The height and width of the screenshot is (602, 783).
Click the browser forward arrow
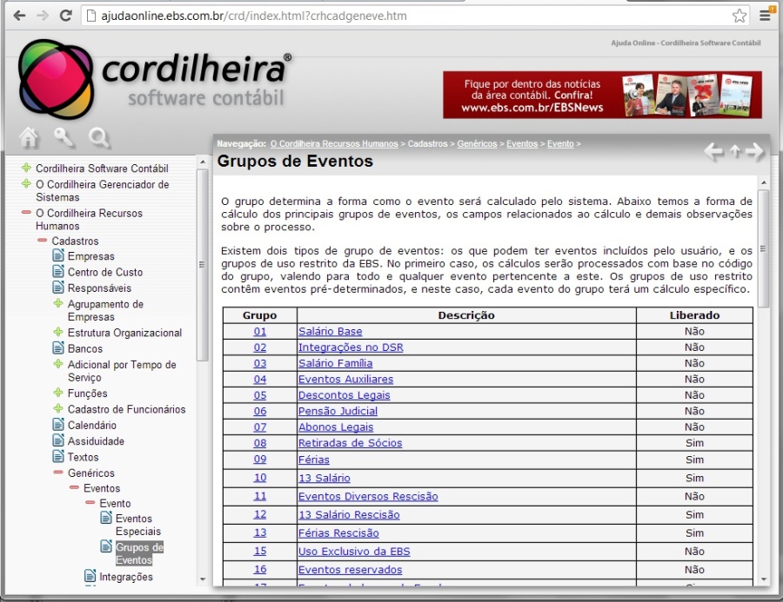43,16
